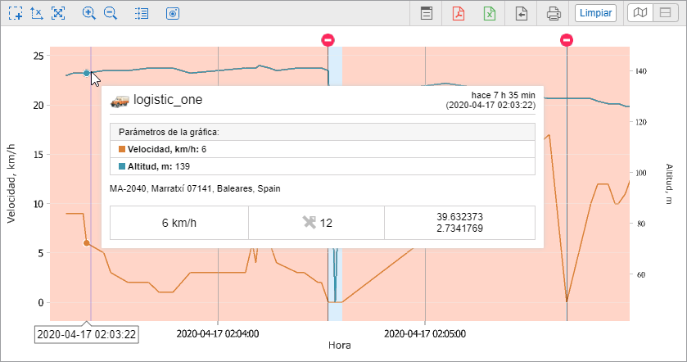Click the fit-to-screen chart icon
The height and width of the screenshot is (362, 687).
(x=57, y=13)
